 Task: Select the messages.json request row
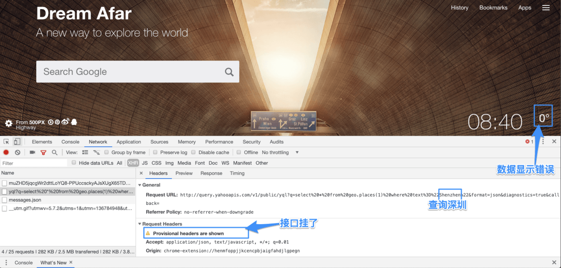pyautogui.click(x=68, y=200)
